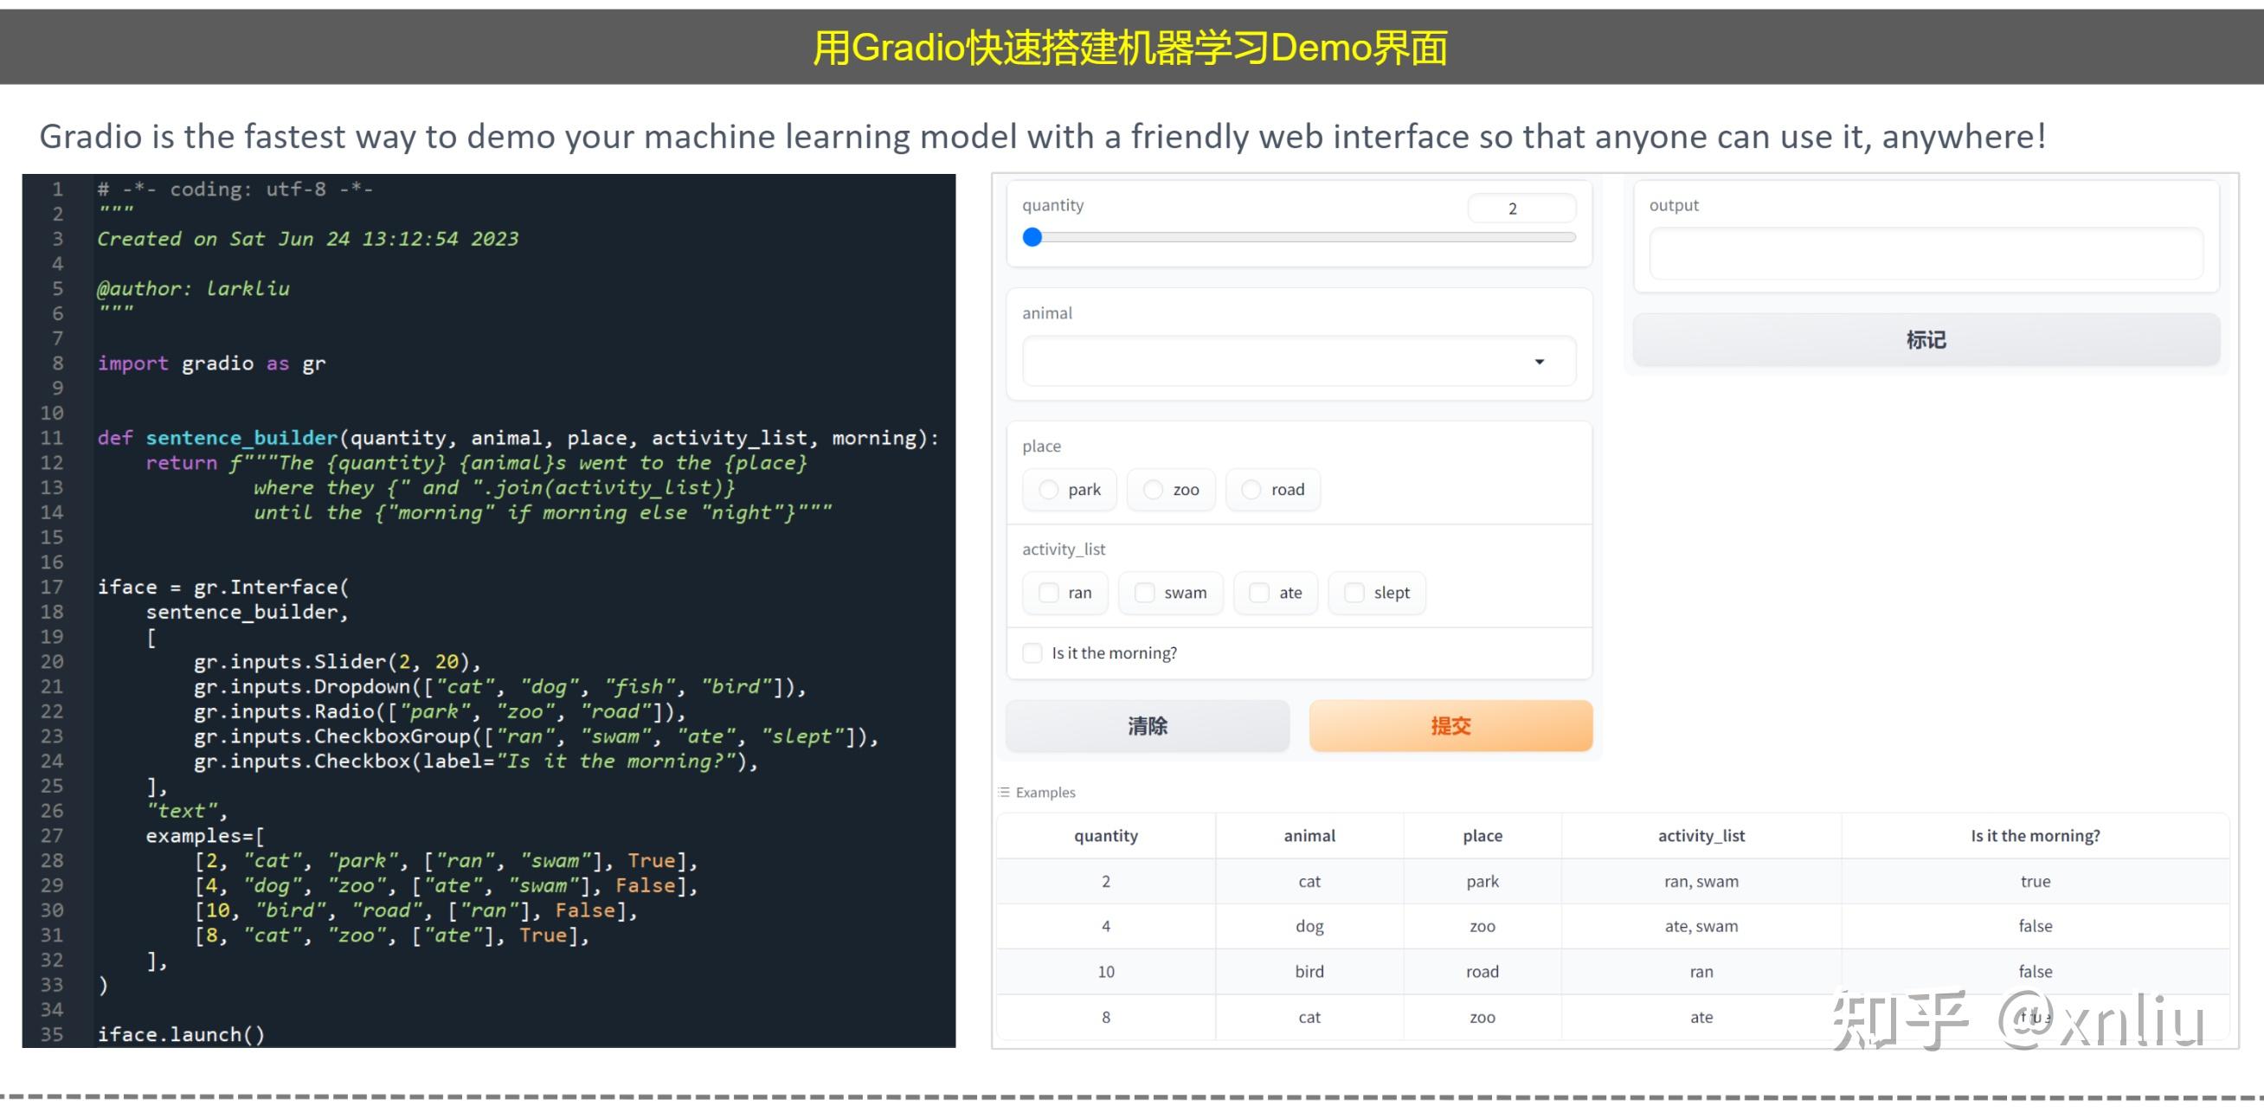Check the swam activity checkbox
2264x1112 pixels.
click(x=1144, y=593)
